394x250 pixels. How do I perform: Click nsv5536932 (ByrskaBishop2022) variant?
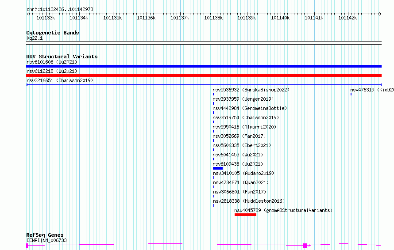(x=251, y=90)
